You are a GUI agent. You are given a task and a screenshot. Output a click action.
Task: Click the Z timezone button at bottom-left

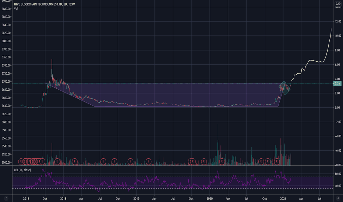click(x=6, y=198)
